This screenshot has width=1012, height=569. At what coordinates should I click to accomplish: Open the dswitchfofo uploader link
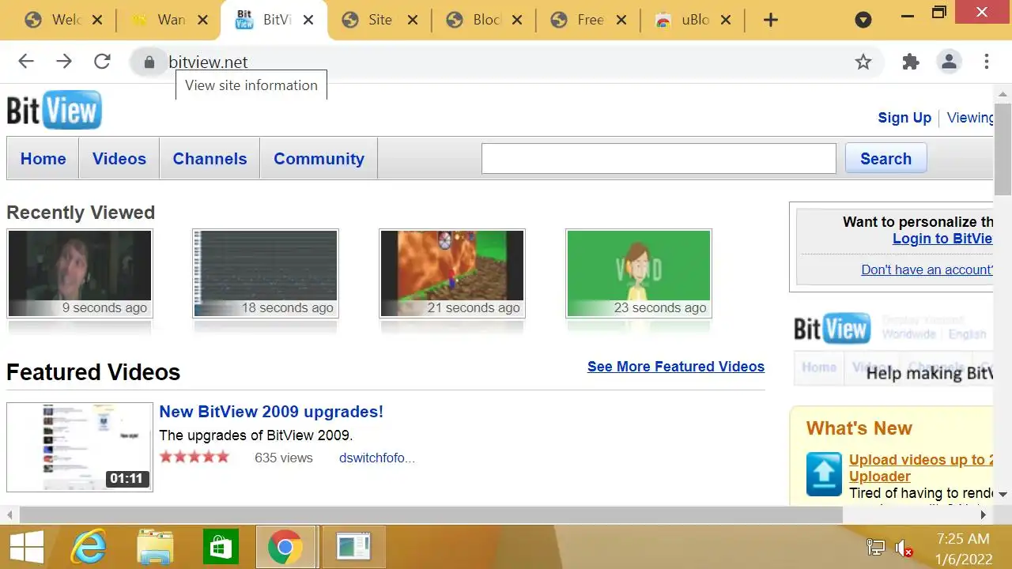coord(377,458)
